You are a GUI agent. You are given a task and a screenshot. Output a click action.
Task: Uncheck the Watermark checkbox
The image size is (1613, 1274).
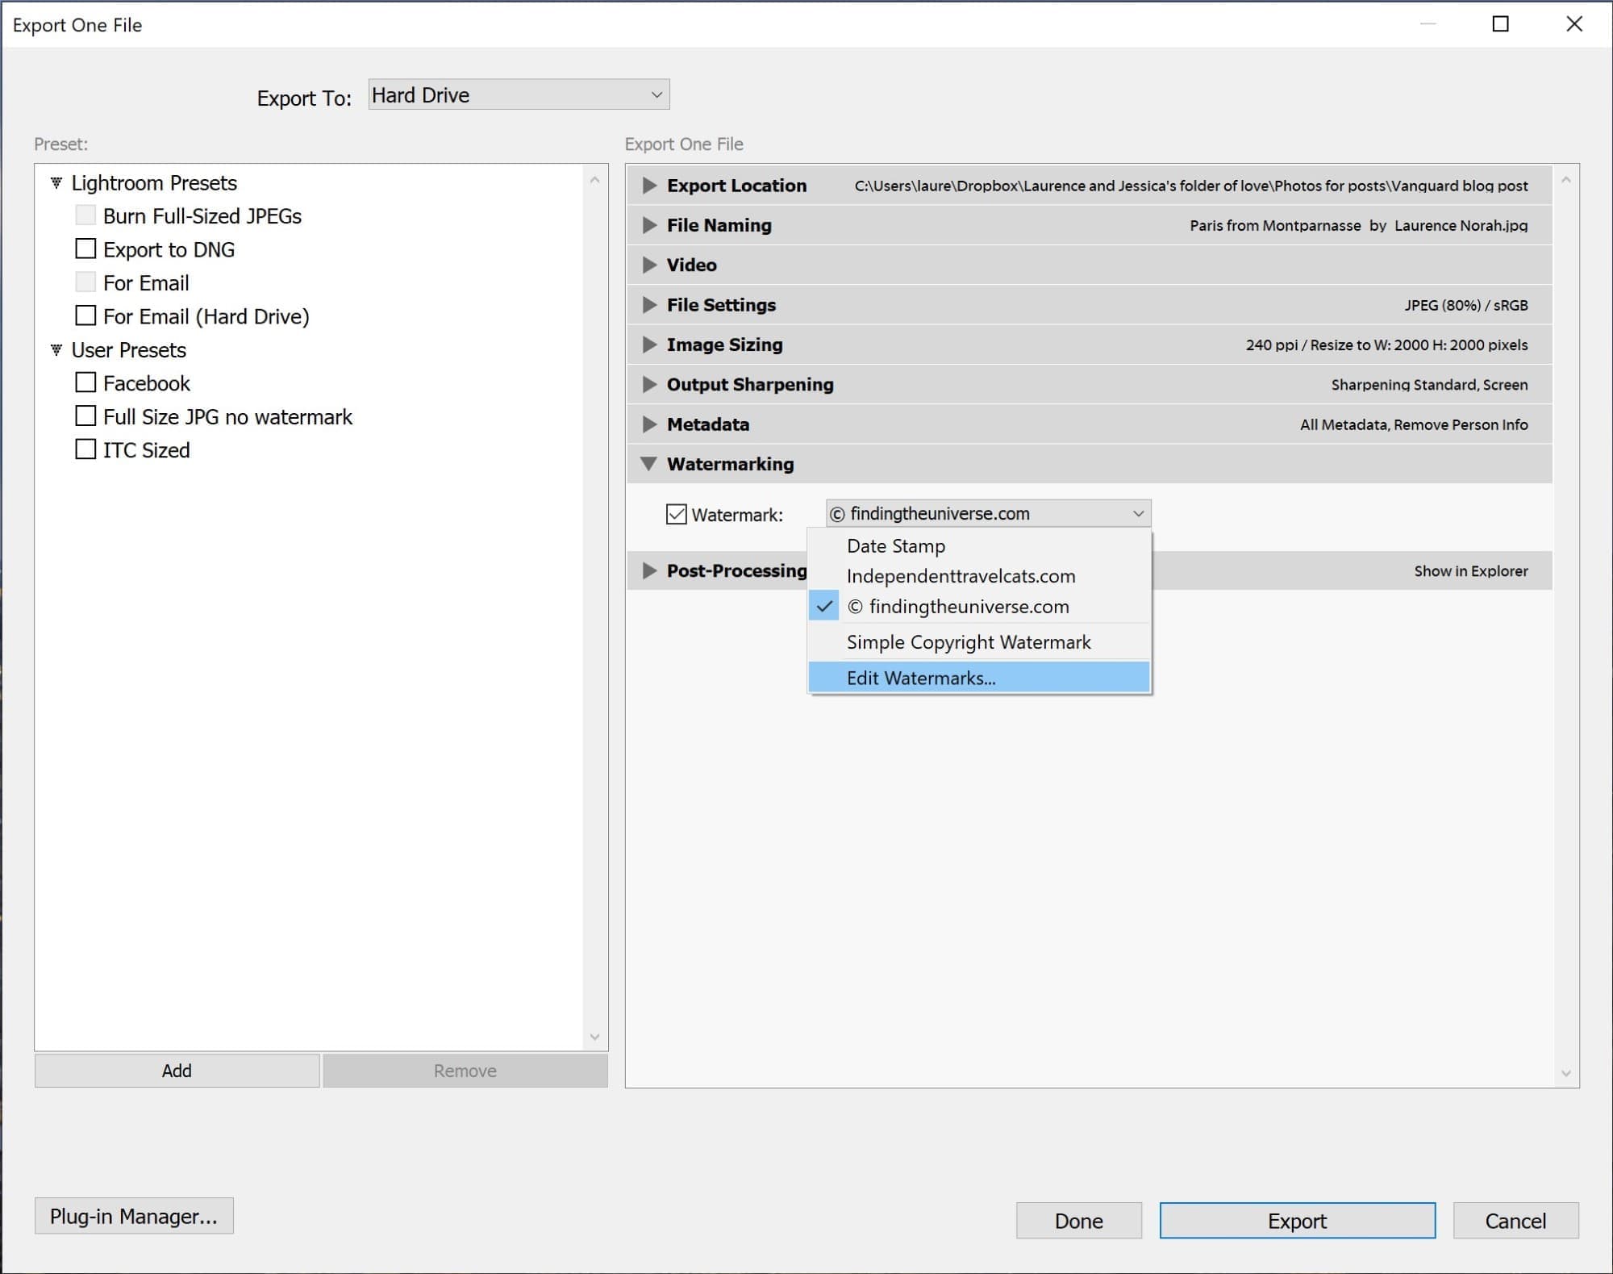(x=676, y=515)
